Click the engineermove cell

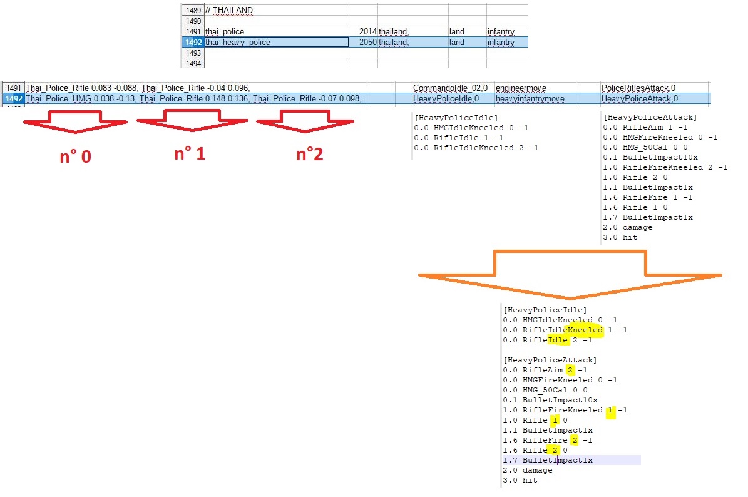click(x=533, y=88)
